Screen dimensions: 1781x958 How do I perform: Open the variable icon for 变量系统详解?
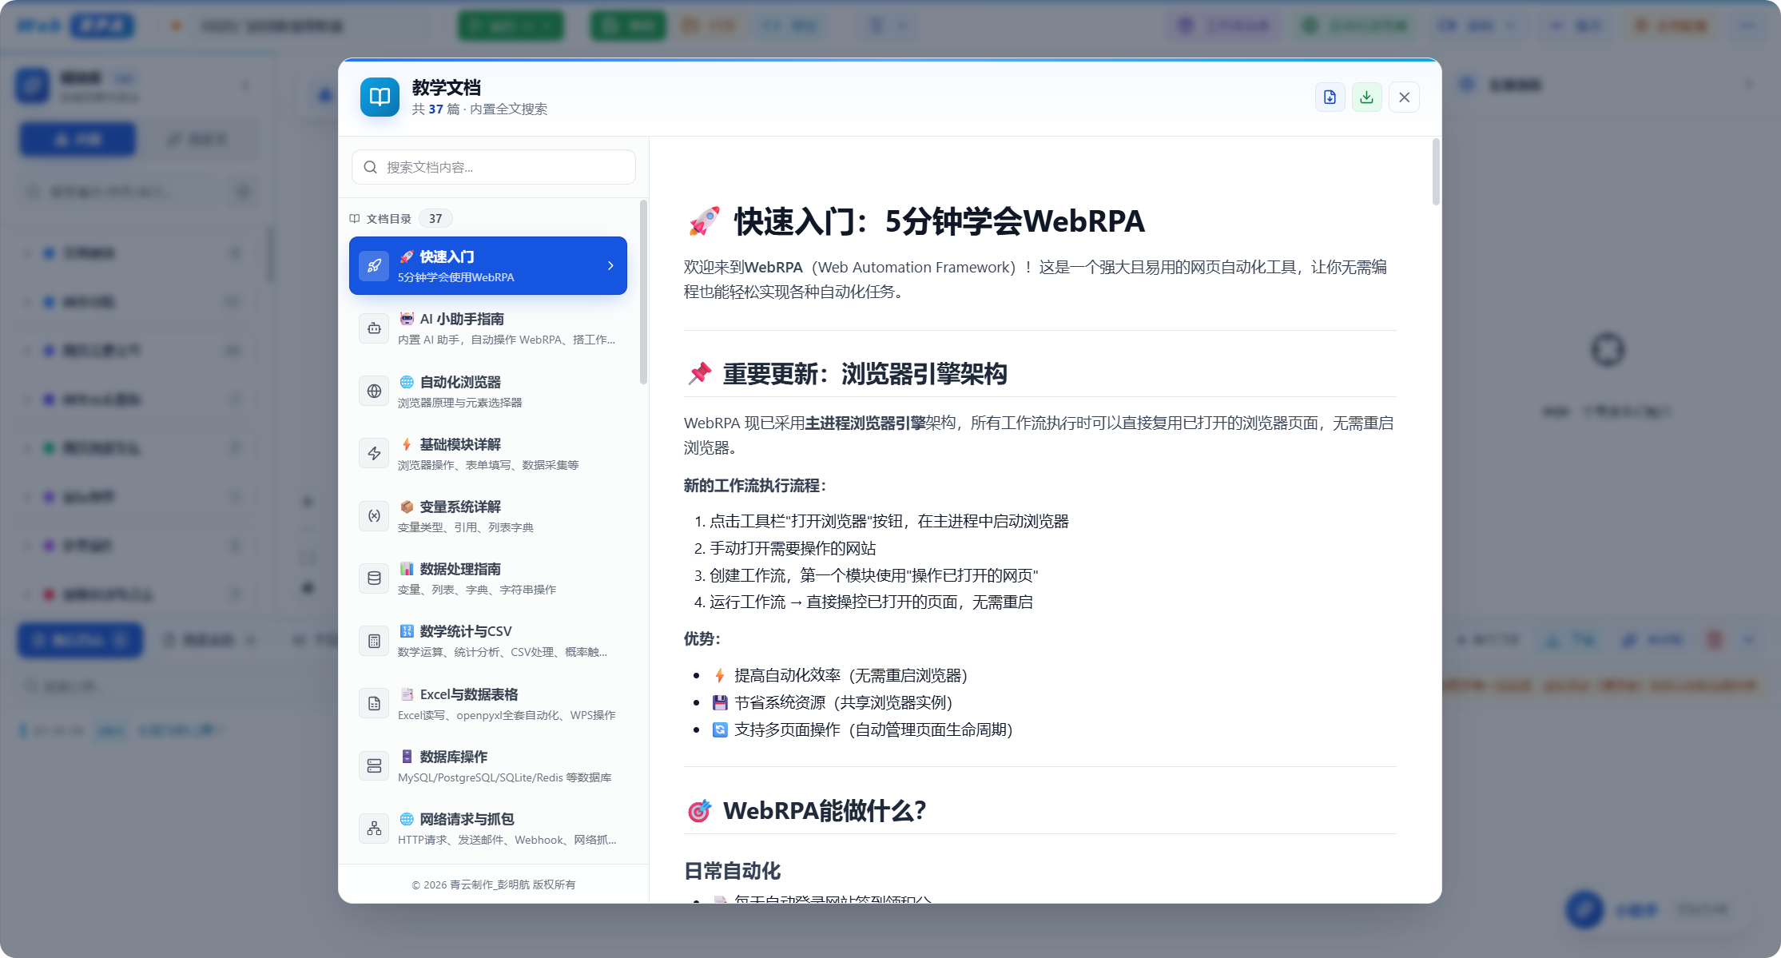tap(374, 516)
